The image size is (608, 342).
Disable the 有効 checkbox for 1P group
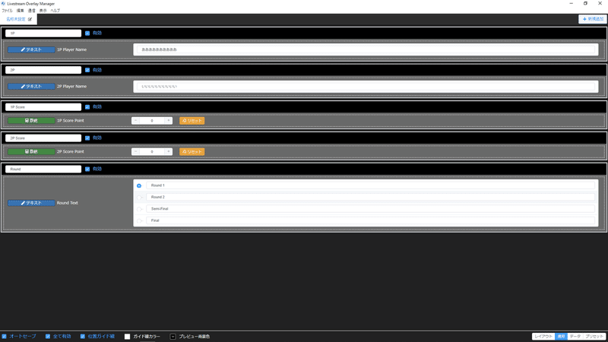[x=87, y=33]
